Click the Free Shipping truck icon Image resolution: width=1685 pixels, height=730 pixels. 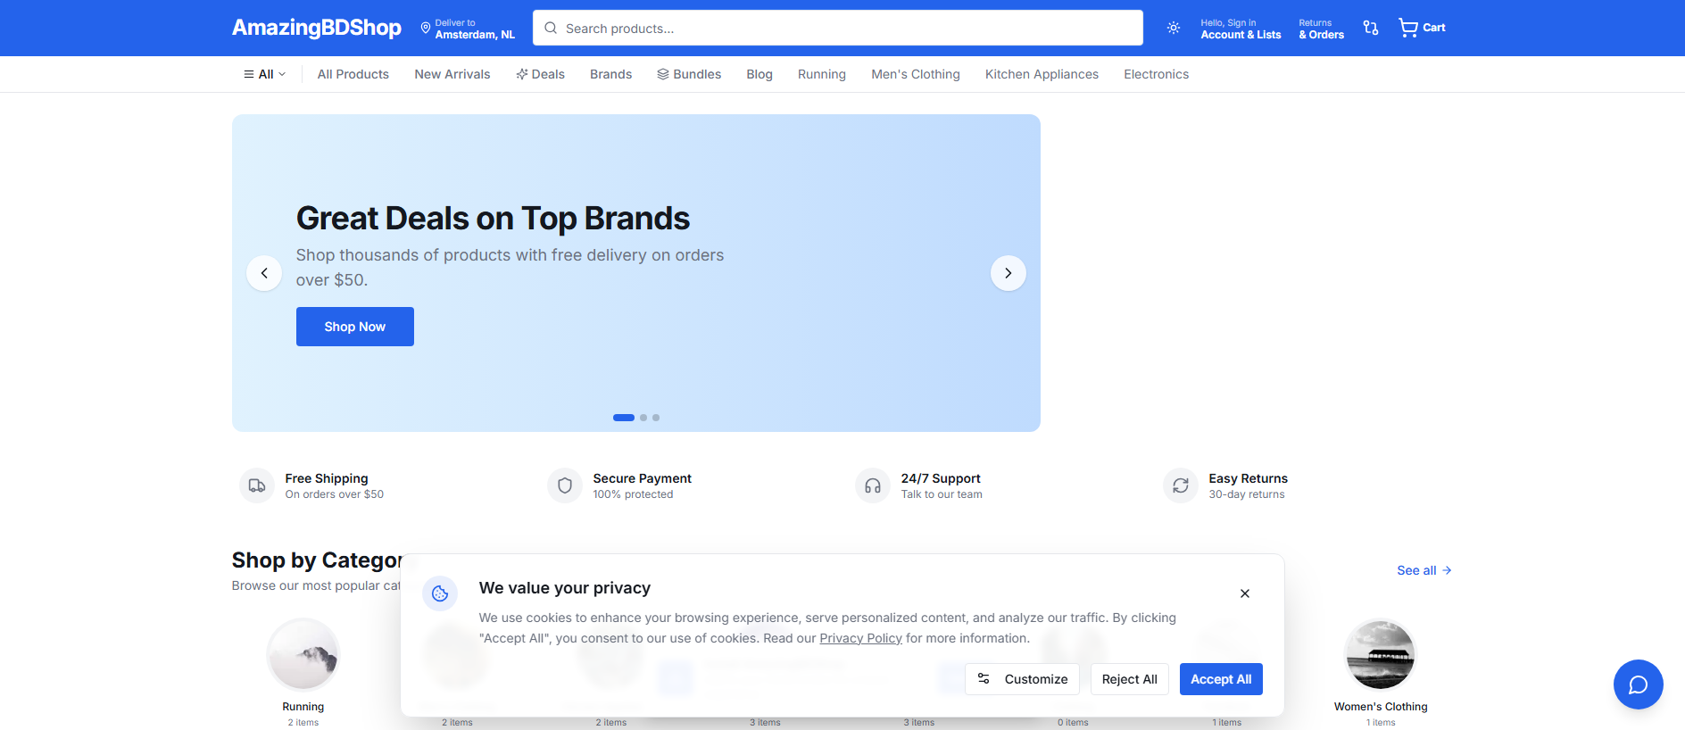coord(257,485)
